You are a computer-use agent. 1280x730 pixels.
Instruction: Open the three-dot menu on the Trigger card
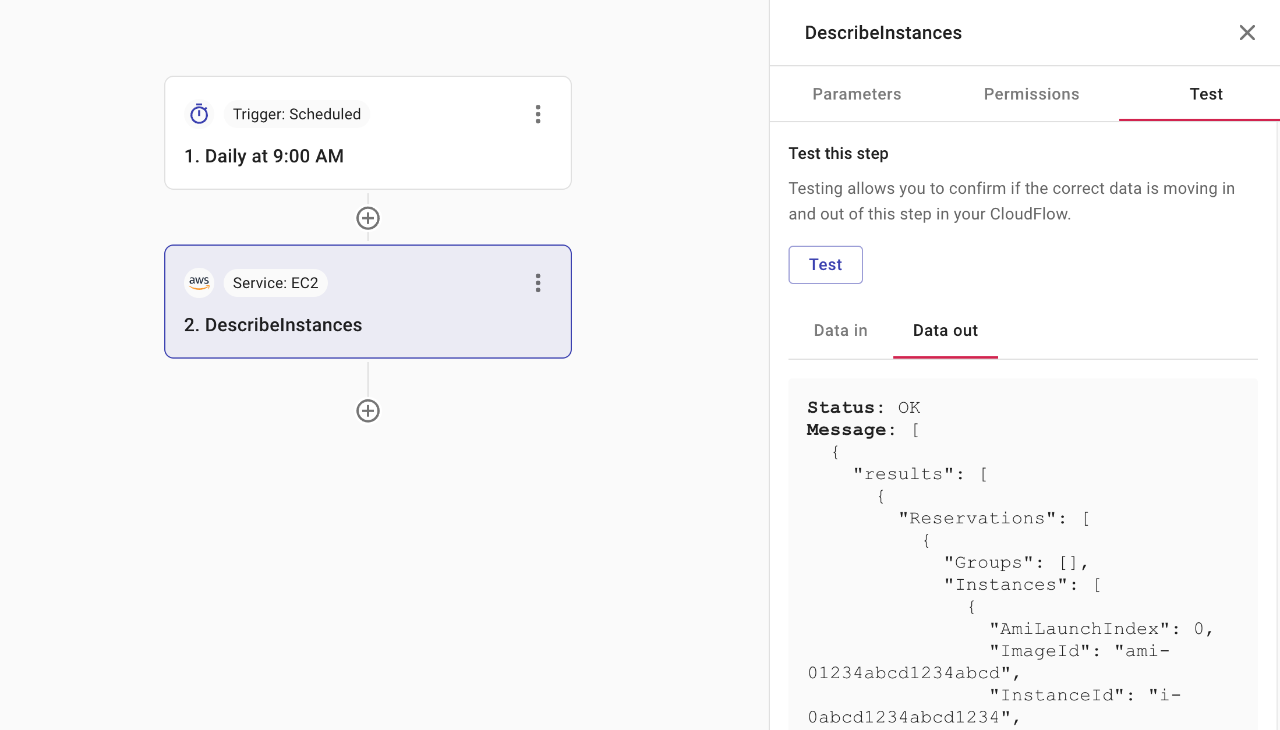click(538, 114)
